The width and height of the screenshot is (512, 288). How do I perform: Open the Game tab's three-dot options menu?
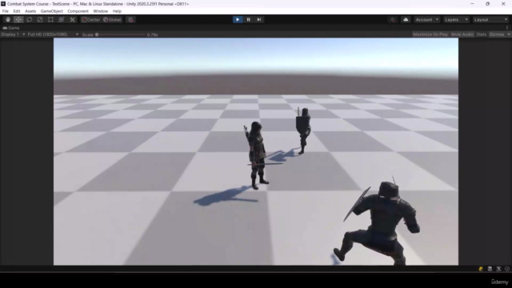point(507,28)
